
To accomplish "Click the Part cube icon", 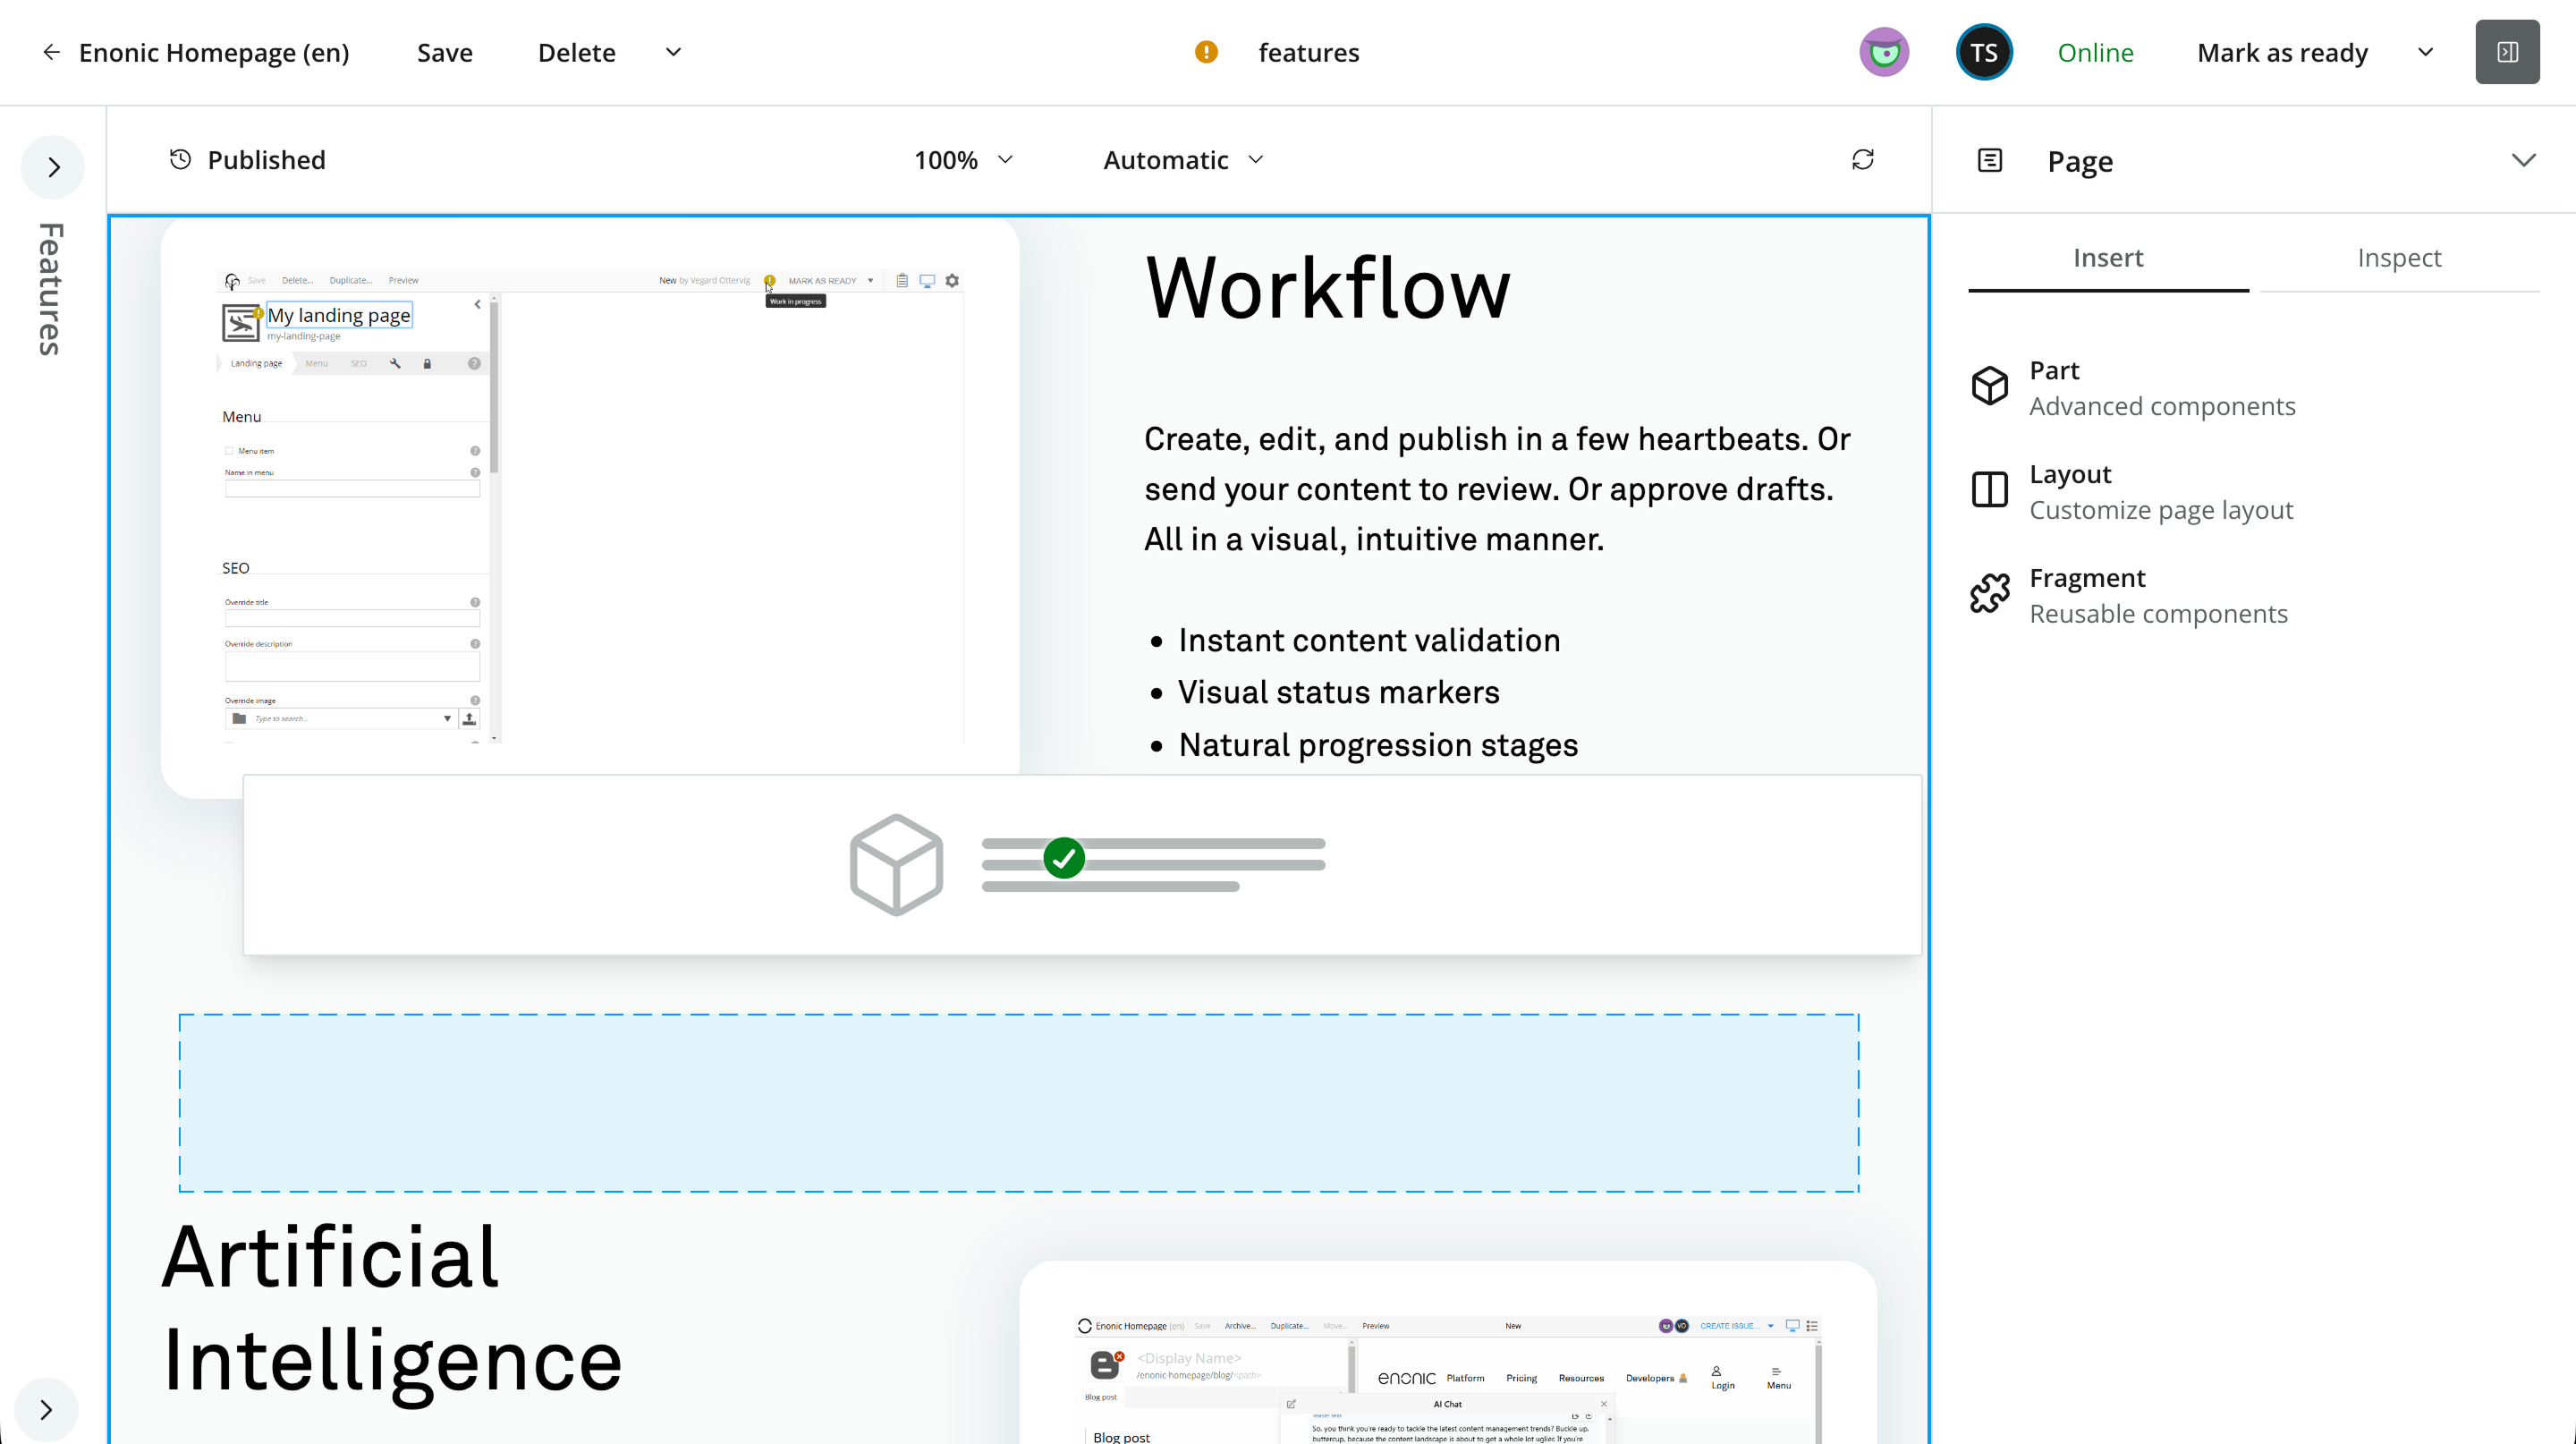I will (1990, 386).
